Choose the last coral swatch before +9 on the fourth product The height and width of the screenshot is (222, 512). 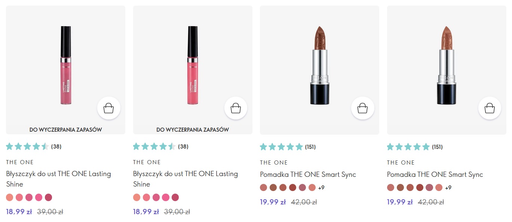point(439,188)
